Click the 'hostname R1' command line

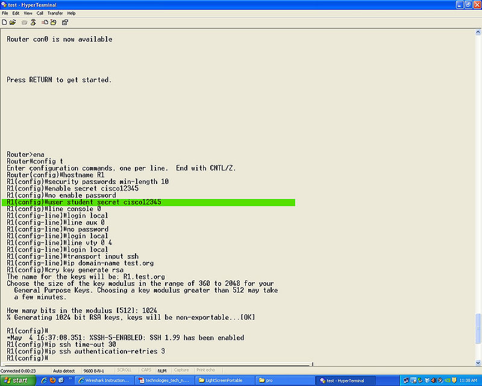[55, 175]
